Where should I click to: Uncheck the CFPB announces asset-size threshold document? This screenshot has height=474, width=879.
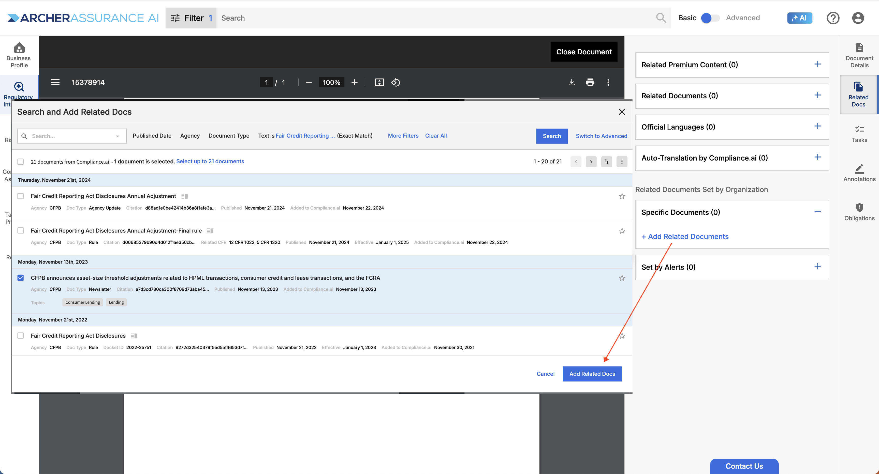click(20, 278)
